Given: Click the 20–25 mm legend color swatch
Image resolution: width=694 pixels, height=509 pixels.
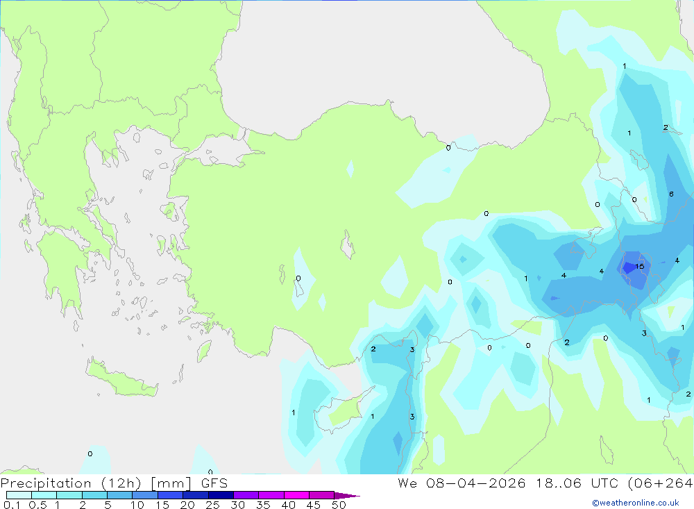Looking at the screenshot, I should tap(195, 495).
